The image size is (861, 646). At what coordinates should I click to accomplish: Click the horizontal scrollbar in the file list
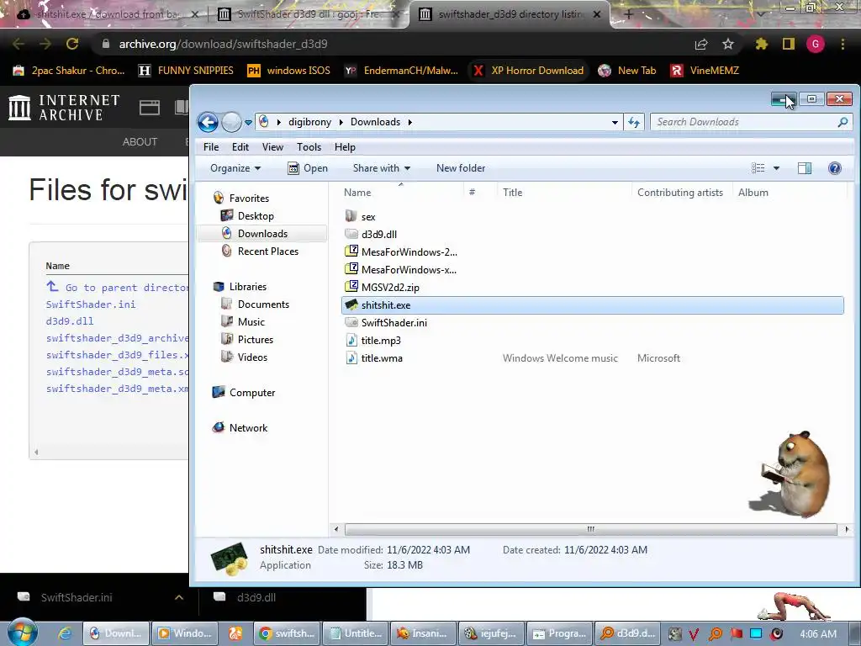click(x=591, y=530)
